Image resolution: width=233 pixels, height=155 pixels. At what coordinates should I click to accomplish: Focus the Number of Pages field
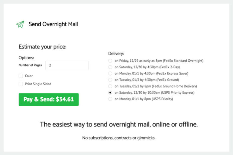tap(67, 65)
